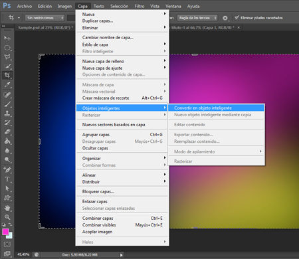Select the History Brush tool
The width and height of the screenshot is (299, 259).
tap(7, 123)
